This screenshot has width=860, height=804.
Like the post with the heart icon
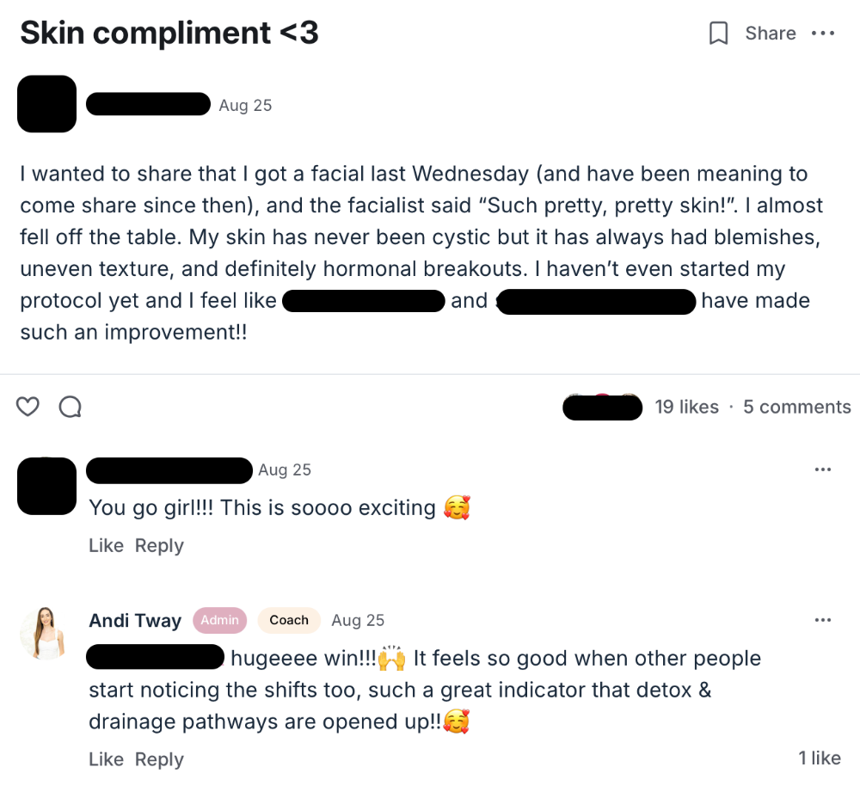click(28, 407)
